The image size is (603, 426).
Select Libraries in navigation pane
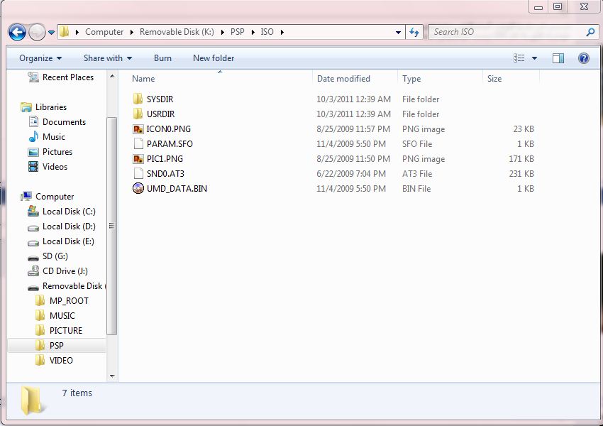point(44,107)
